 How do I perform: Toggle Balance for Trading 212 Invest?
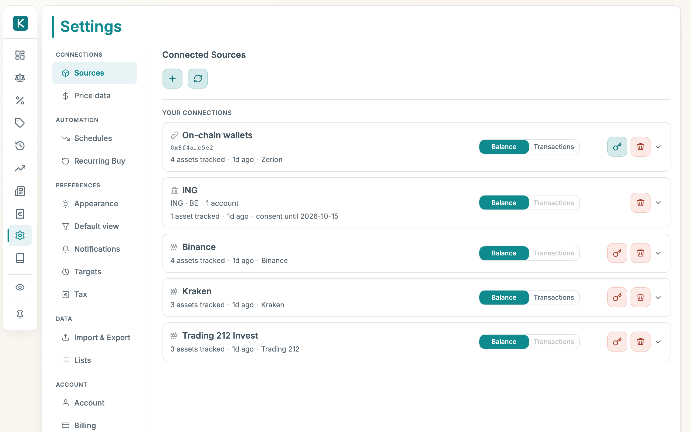click(x=504, y=342)
